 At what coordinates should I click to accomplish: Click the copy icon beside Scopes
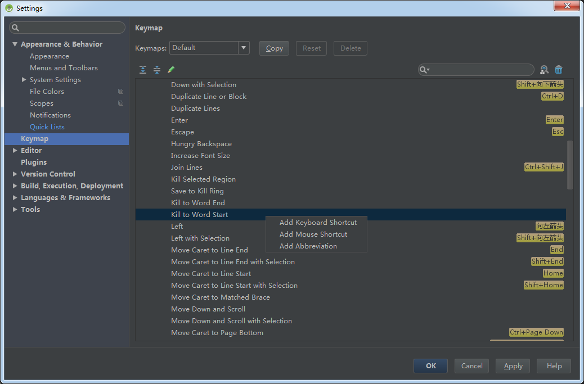click(x=120, y=103)
